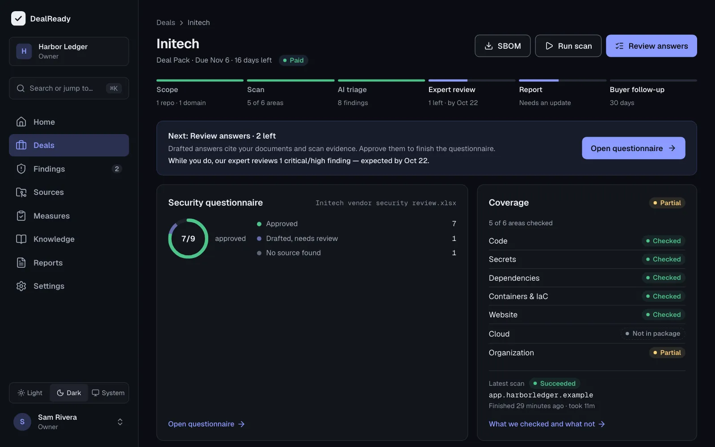
Task: Click the Deals breadcrumb link
Action: pyautogui.click(x=166, y=22)
